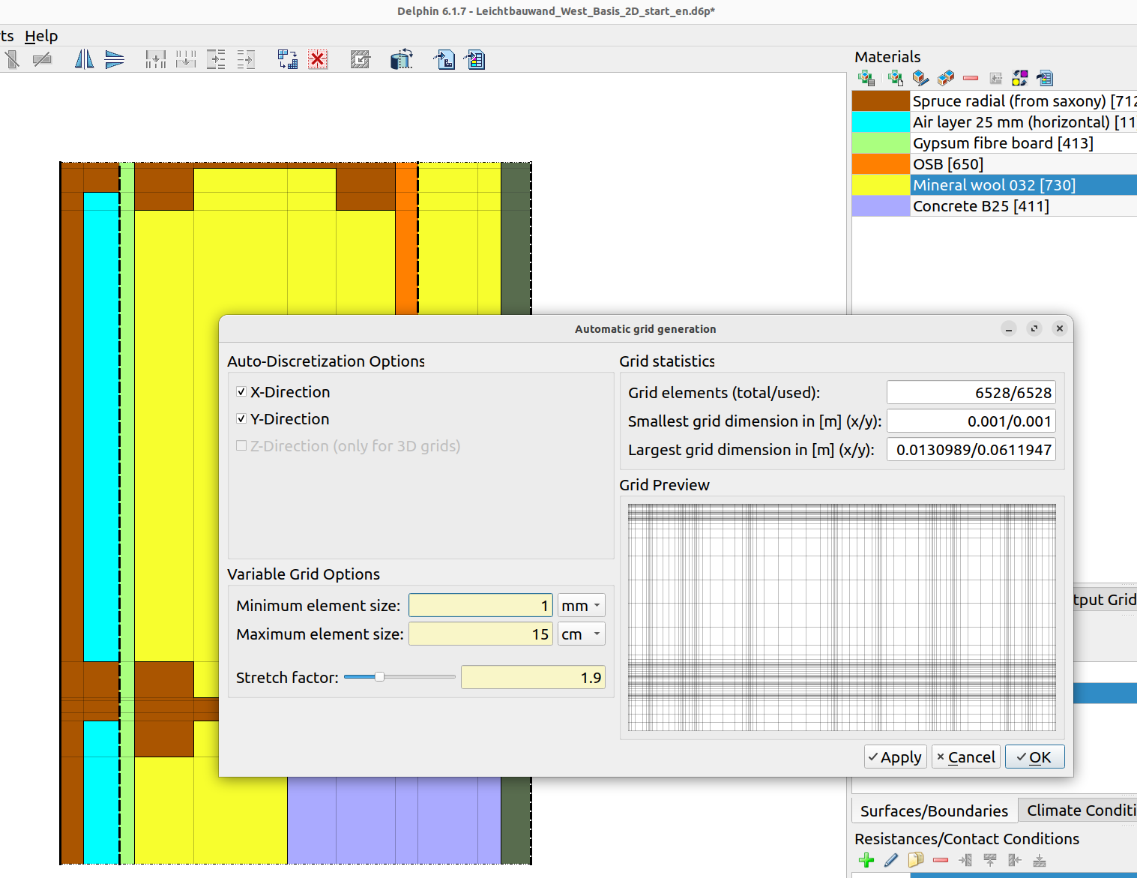The height and width of the screenshot is (878, 1137).
Task: Click the cyan Air layer color swatch
Action: pyautogui.click(x=881, y=122)
